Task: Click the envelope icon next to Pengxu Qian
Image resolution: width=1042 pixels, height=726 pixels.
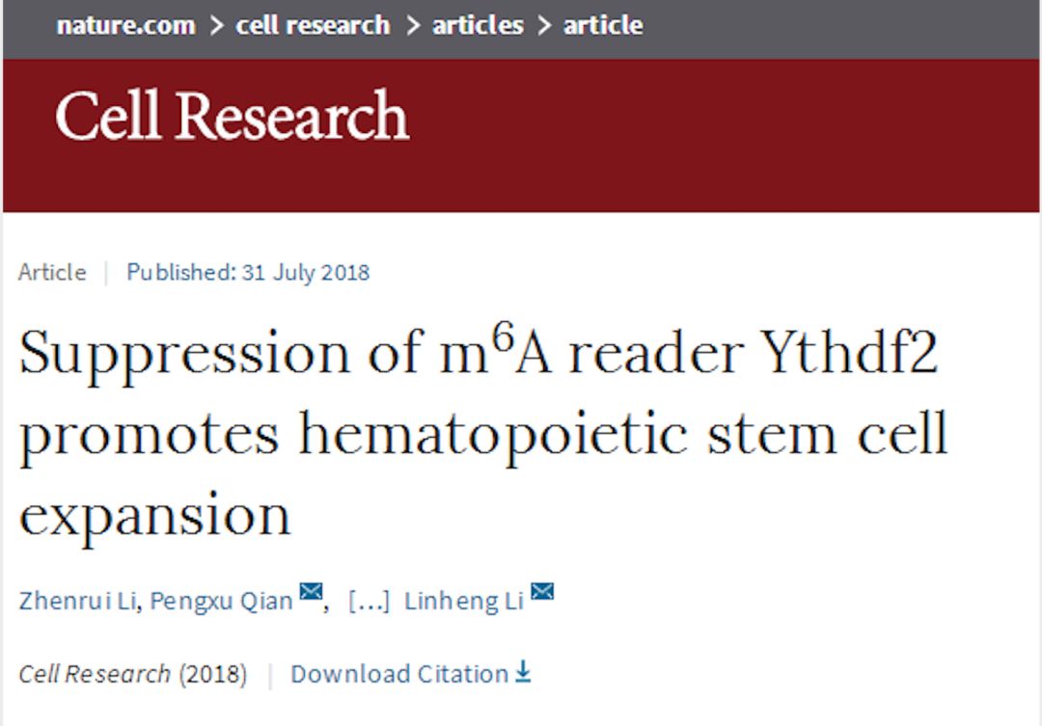Action: (x=311, y=591)
